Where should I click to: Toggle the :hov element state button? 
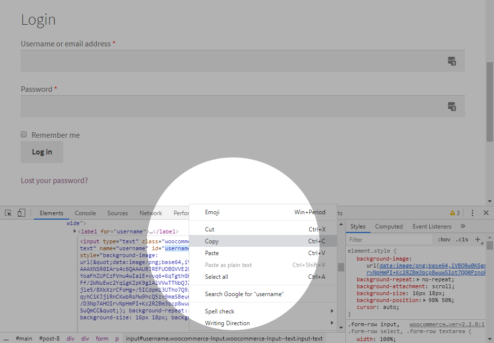click(x=444, y=239)
